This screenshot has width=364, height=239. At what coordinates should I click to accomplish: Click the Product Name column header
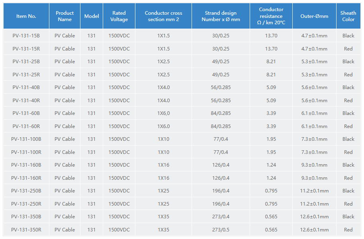click(65, 16)
